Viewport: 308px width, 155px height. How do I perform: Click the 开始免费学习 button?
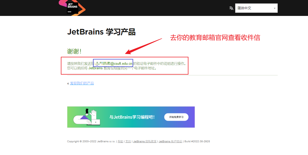[176, 117]
